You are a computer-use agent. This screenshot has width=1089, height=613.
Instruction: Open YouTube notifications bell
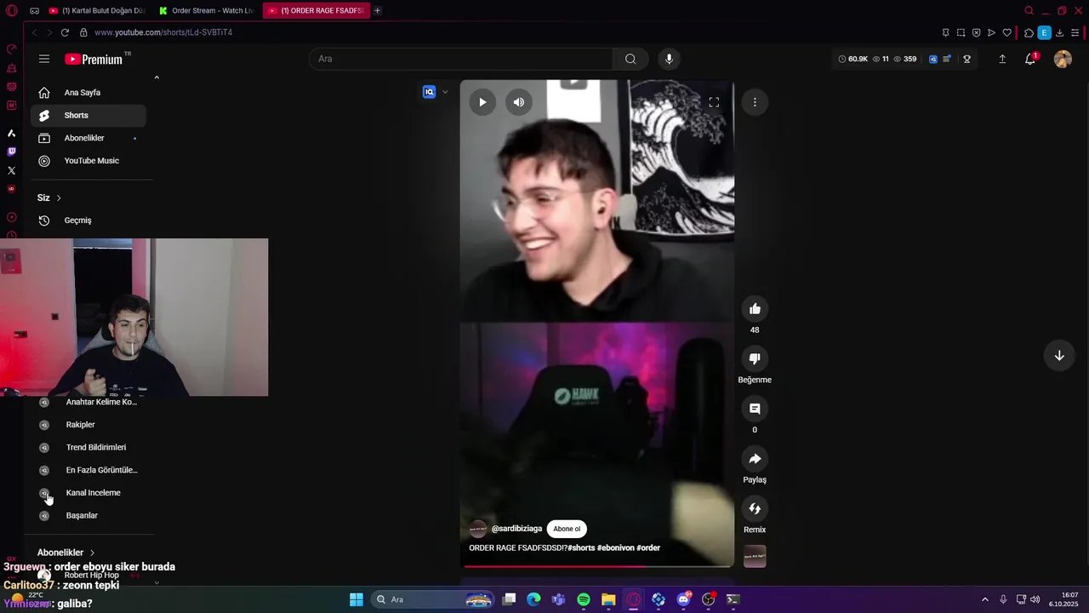[x=1030, y=59]
